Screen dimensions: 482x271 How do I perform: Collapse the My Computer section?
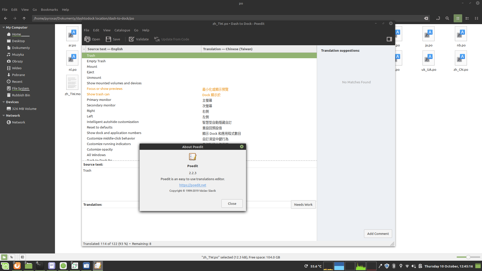pos(4,27)
